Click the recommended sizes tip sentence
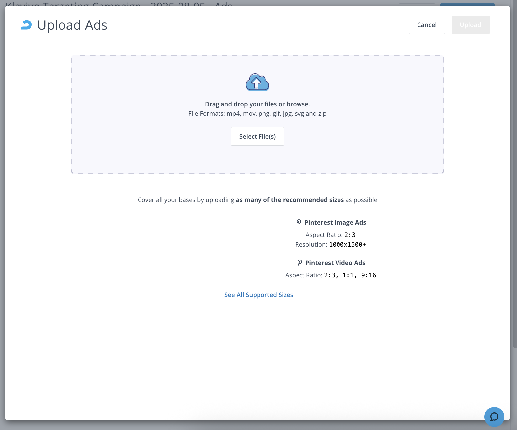The width and height of the screenshot is (517, 430). [257, 200]
